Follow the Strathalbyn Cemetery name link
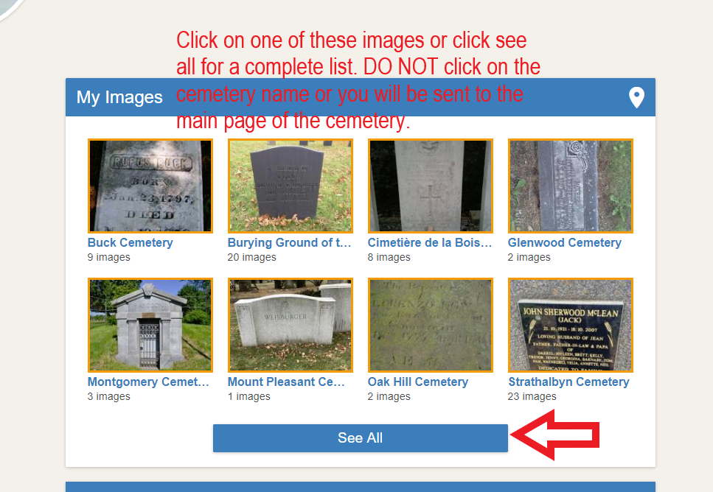 568,382
